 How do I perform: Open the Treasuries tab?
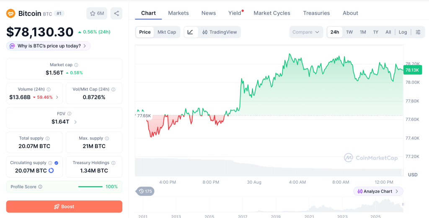point(316,13)
